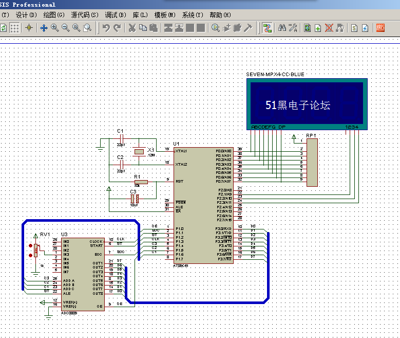
Task: Select the AT89C51 microcontroller U1 body
Action: coord(203,205)
